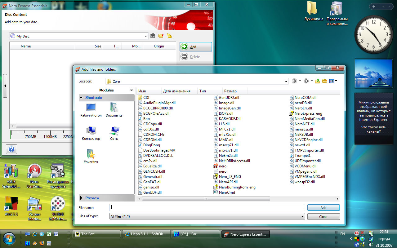Collapse the Shortcuts section
397x248 pixels.
tap(93, 98)
